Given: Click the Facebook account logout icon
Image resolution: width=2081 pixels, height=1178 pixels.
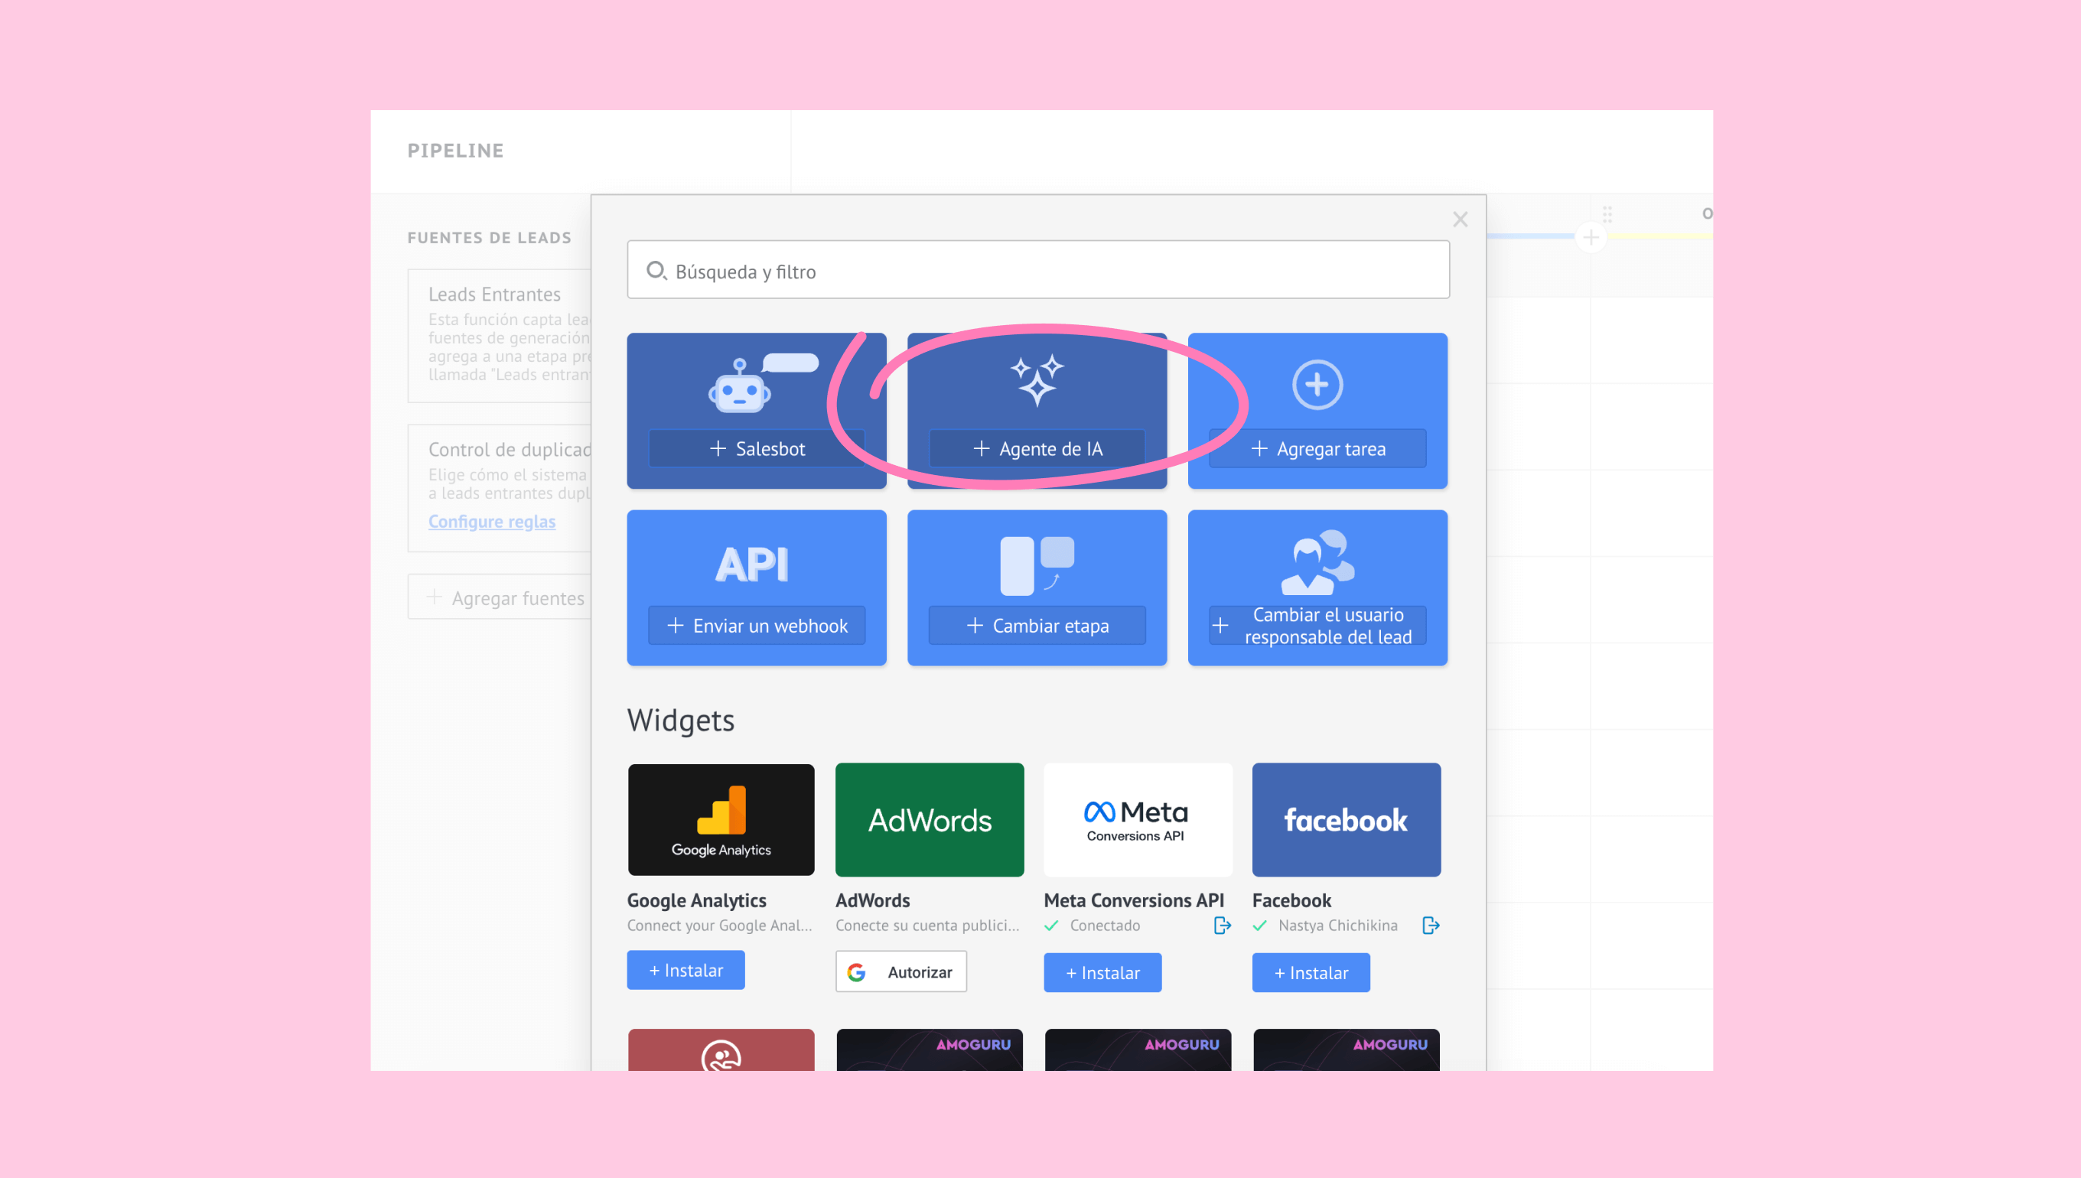Looking at the screenshot, I should [x=1431, y=925].
